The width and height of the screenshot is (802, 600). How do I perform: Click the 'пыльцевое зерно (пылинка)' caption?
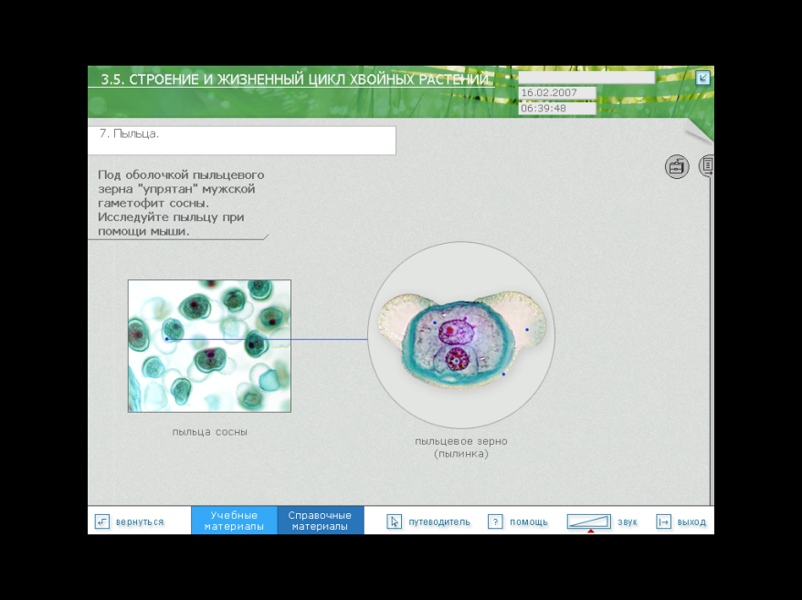(x=461, y=447)
